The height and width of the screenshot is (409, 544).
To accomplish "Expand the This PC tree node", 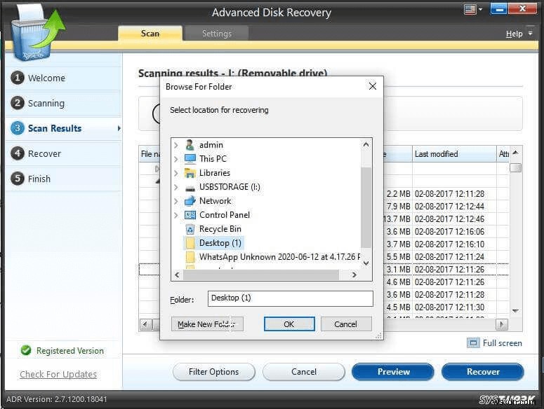I will pyautogui.click(x=176, y=159).
